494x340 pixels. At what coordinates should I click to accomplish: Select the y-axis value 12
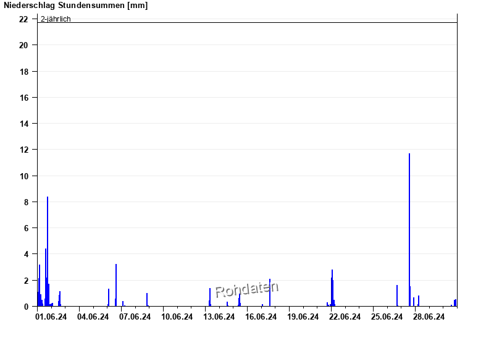23,150
